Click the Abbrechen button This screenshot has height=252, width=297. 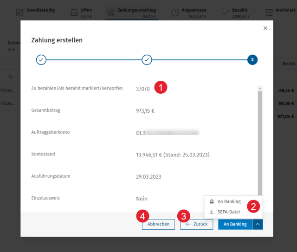click(158, 224)
